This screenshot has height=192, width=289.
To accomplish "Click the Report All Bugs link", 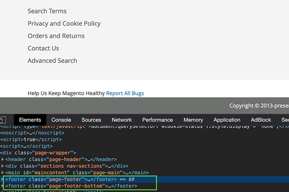I will pos(125,93).
